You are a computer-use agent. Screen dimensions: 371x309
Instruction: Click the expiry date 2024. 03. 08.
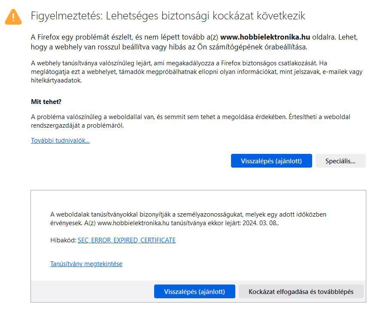pos(260,223)
